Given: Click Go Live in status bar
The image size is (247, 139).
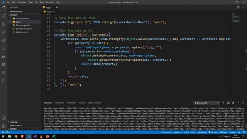Looking at the screenshot, I should point(213,132).
